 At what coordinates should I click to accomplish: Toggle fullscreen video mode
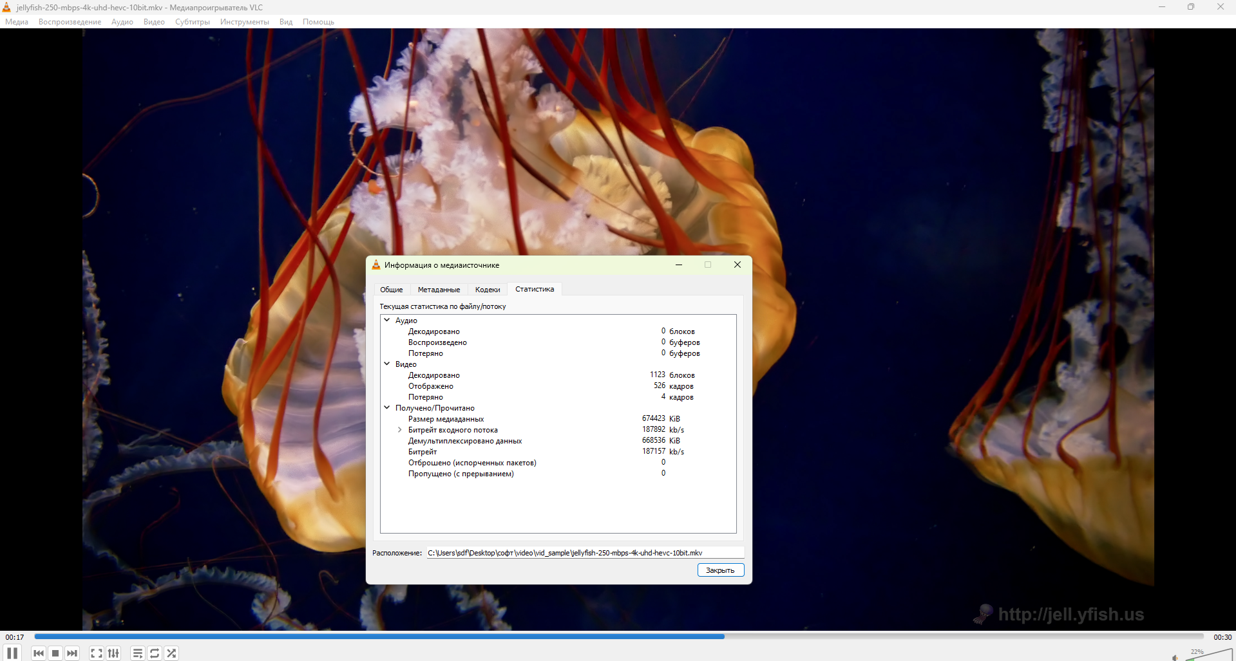click(97, 653)
